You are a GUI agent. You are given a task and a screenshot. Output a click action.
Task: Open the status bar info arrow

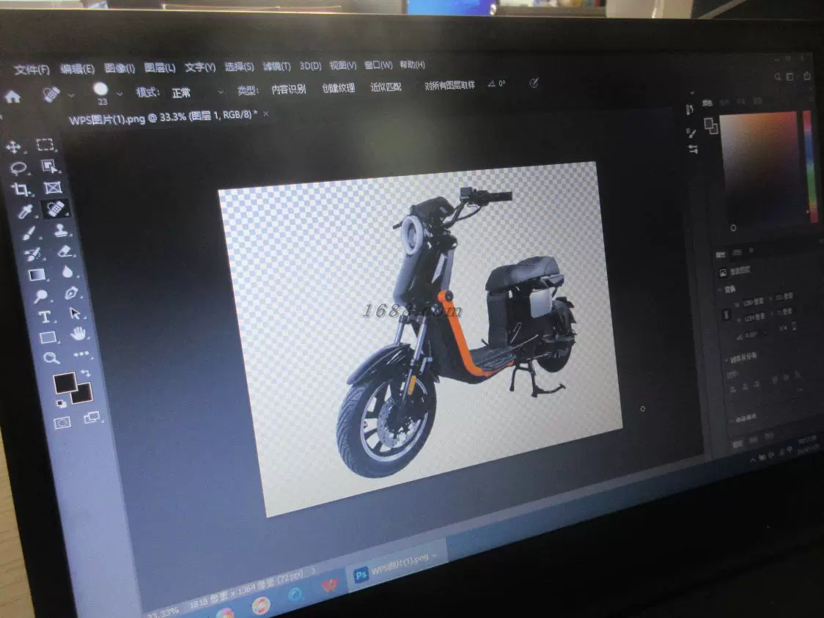coord(314,570)
